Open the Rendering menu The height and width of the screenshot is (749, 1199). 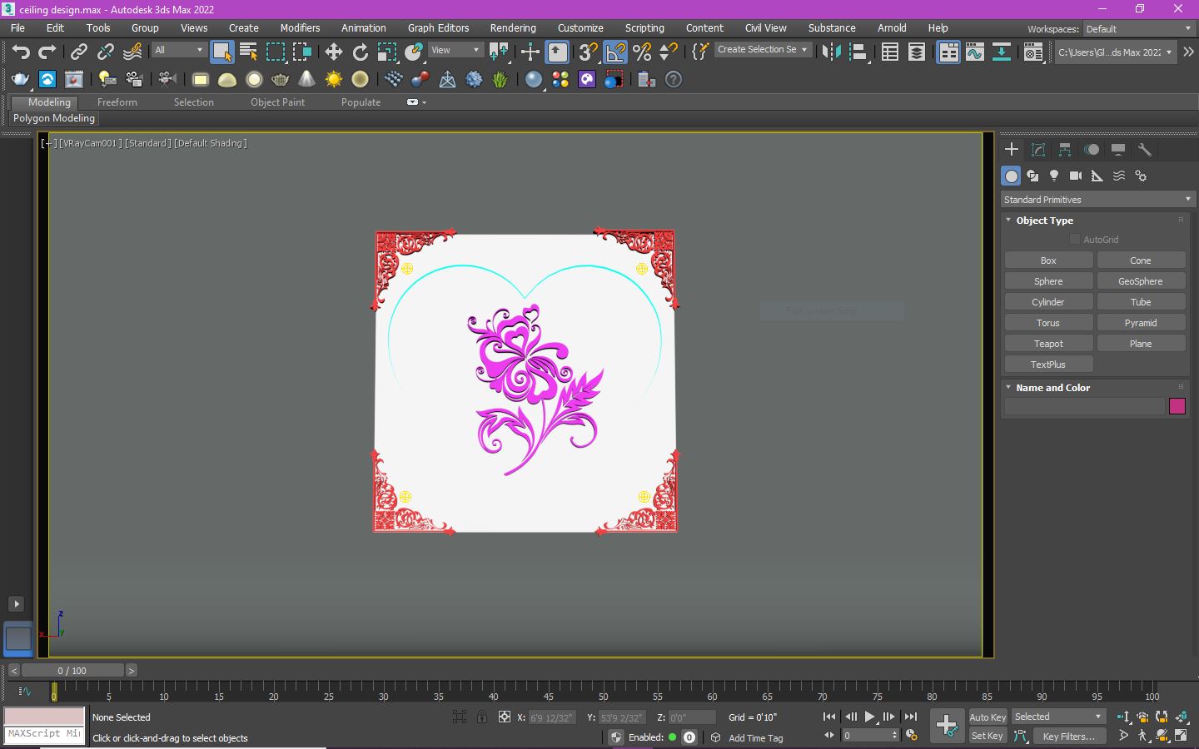(x=513, y=27)
